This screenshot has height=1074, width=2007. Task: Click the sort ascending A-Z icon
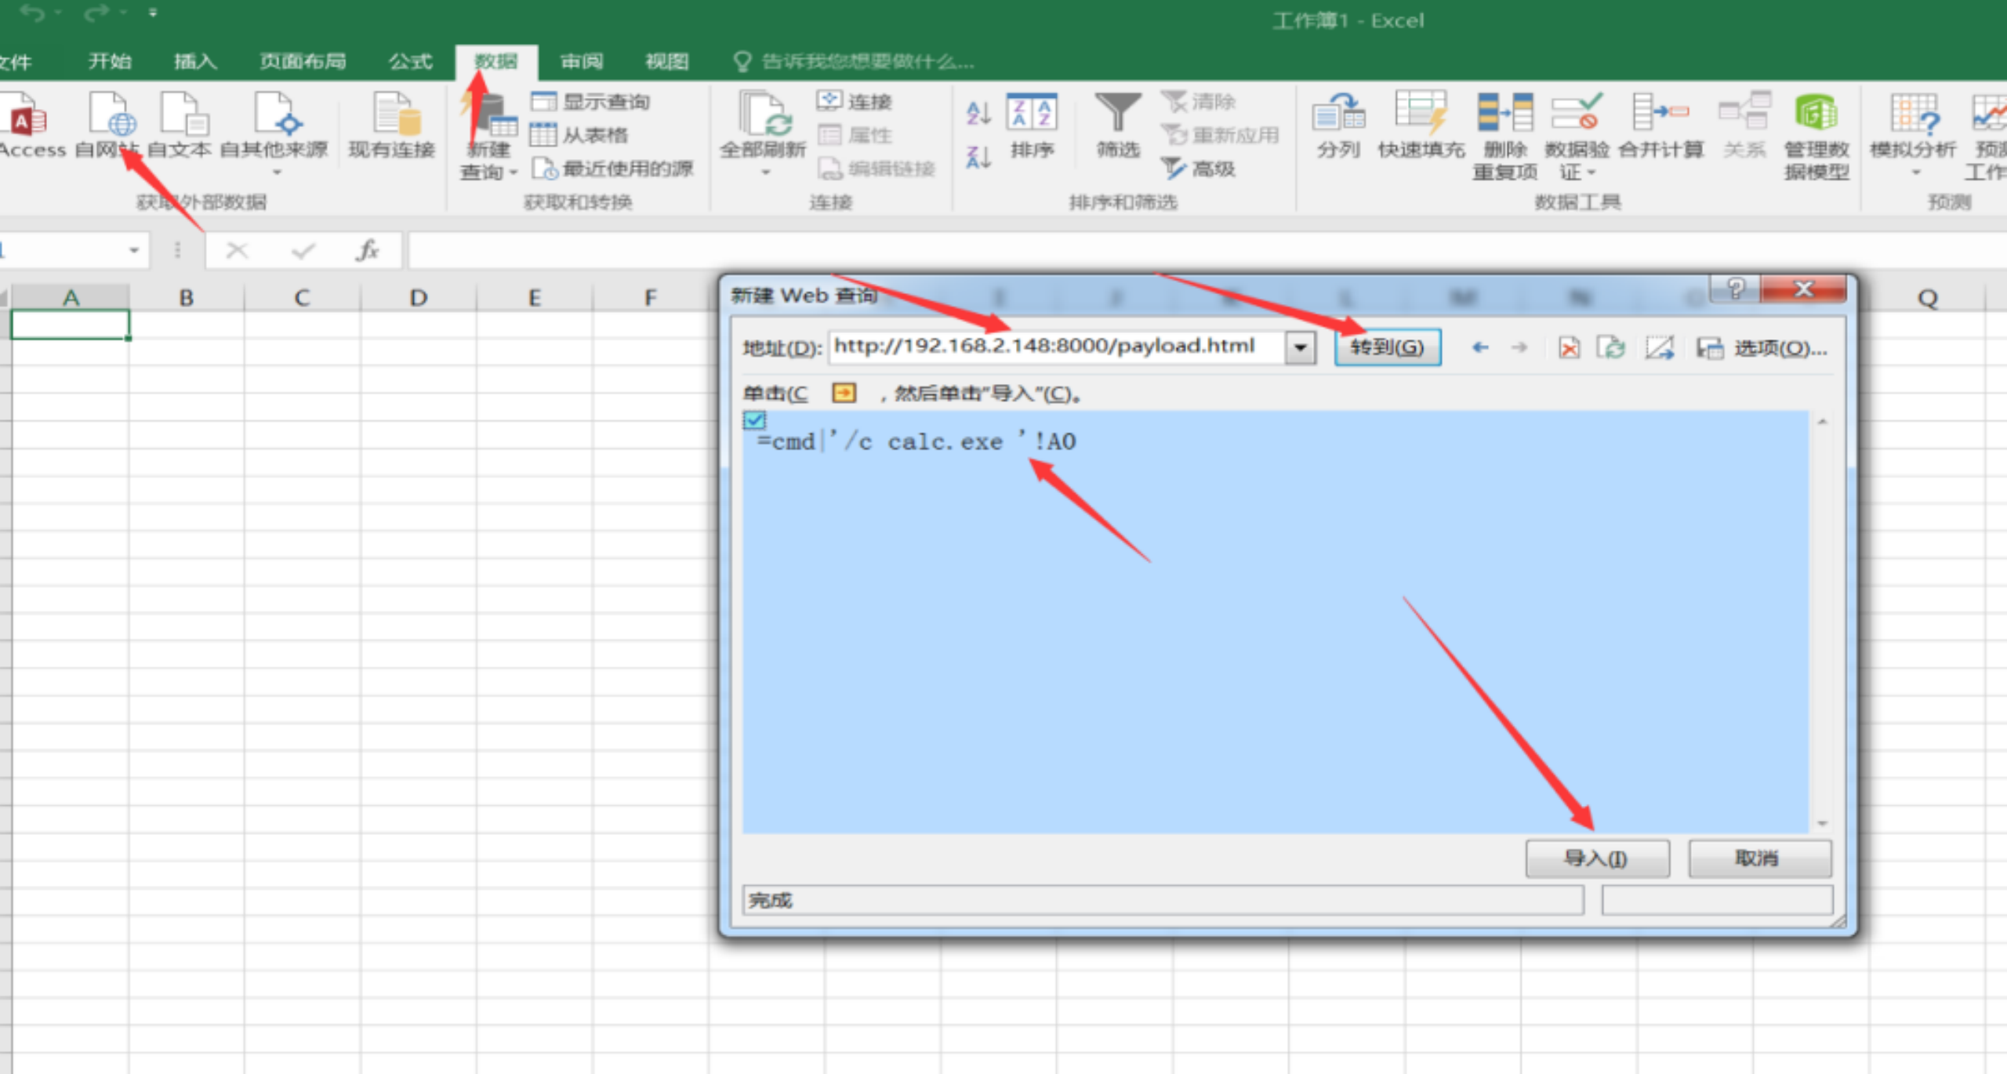click(x=978, y=114)
